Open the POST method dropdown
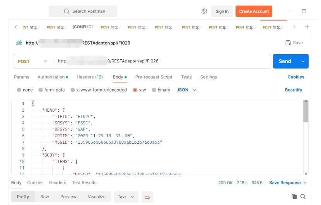Viewport: 321px width, 205px height. pyautogui.click(x=33, y=61)
